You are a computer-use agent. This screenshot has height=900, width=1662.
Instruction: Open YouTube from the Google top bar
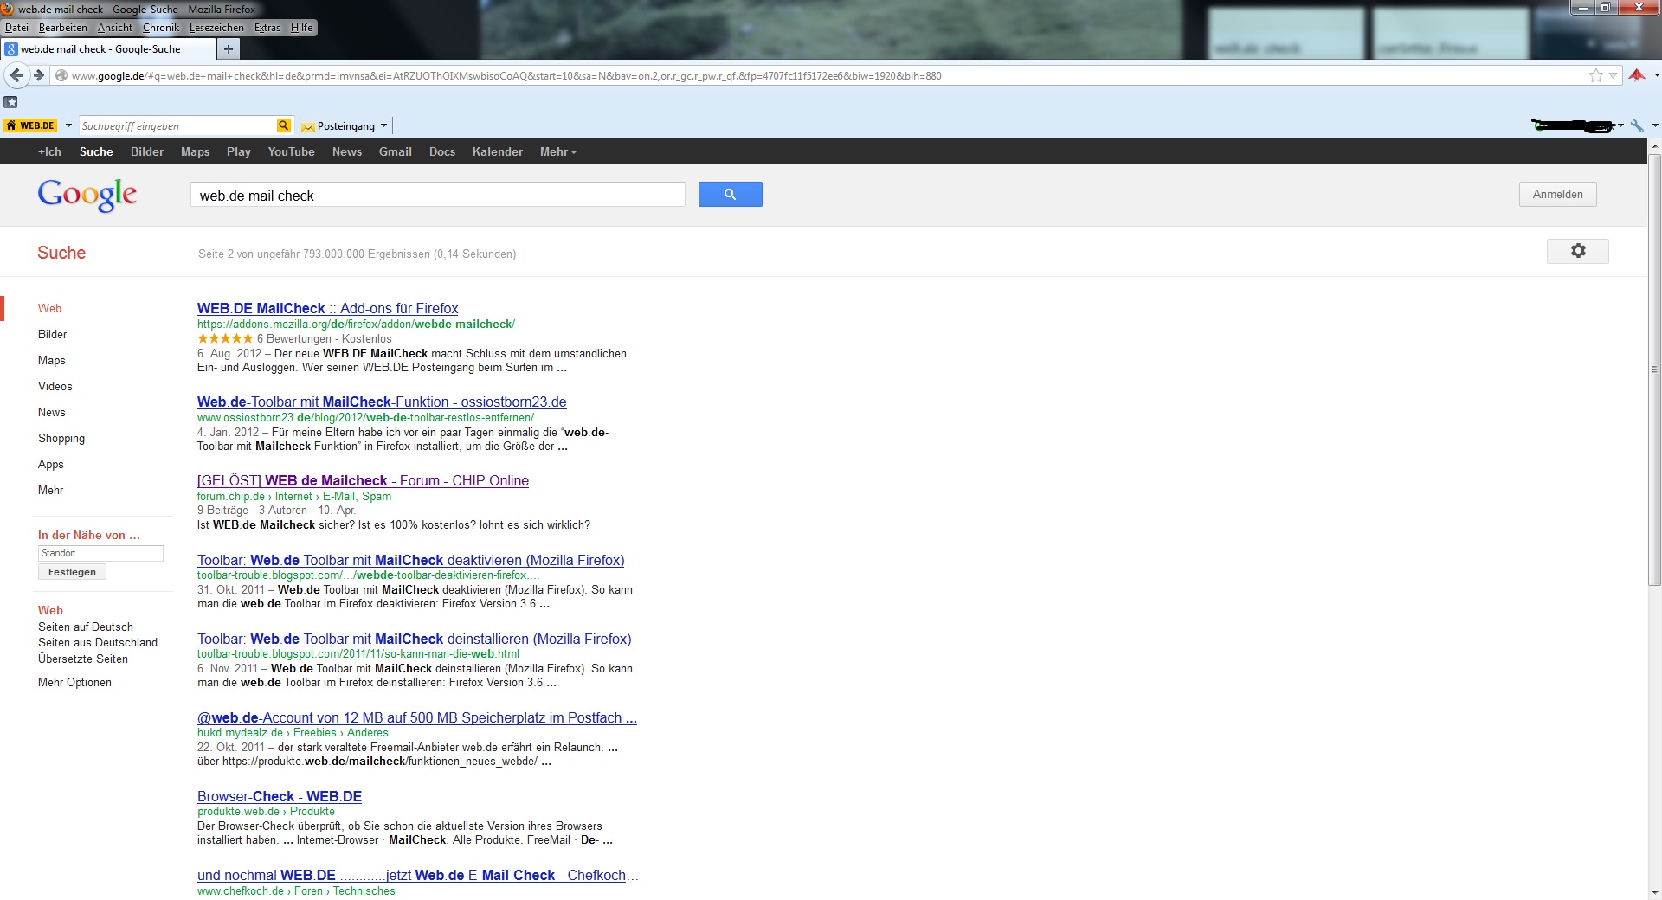click(291, 151)
